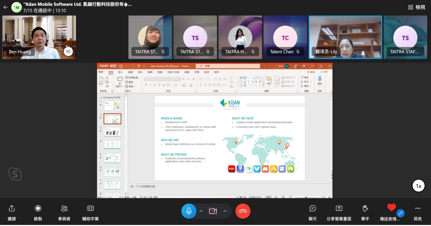Switch to the 校閱 Review ribbon tab
Image resolution: width=431 pixels, height=226 pixels.
(197, 72)
